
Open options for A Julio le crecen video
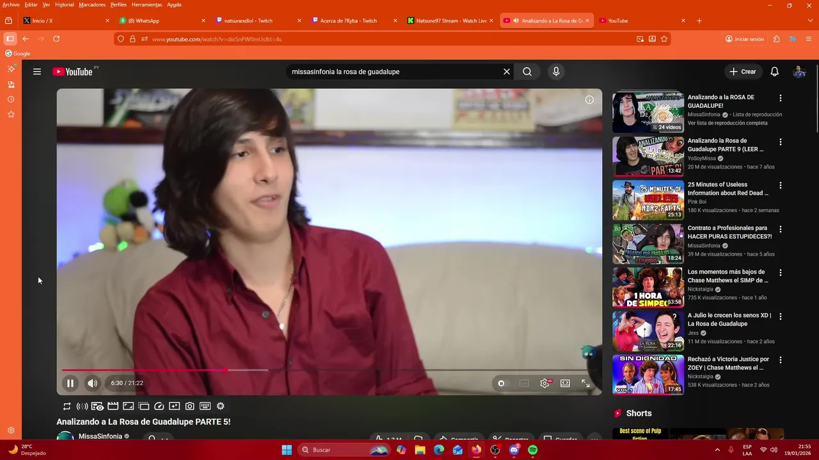[781, 316]
